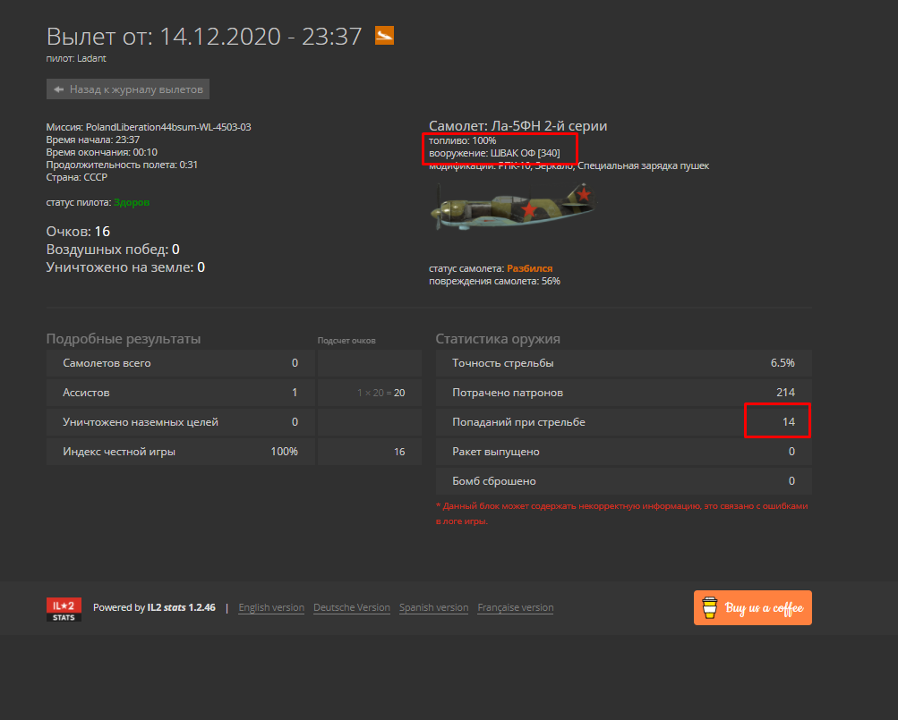Click the La-5FN aircraft thumbnail
This screenshot has width=898, height=720.
point(514,208)
